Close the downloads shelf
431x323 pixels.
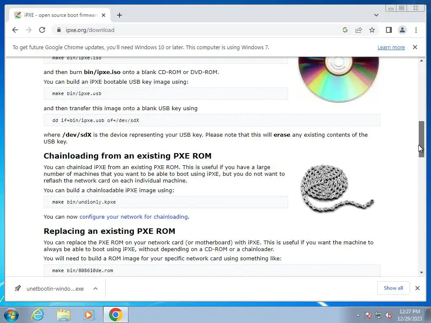[x=417, y=288]
